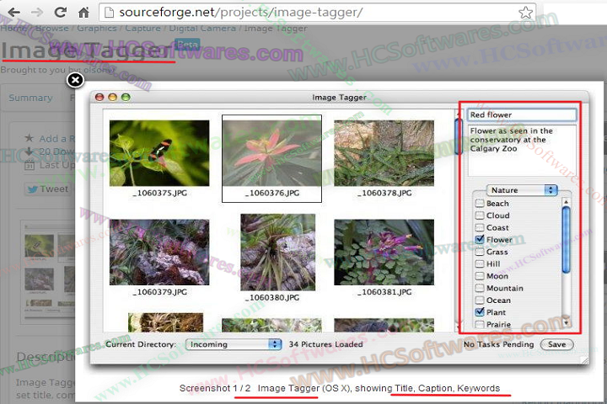The image size is (607, 404).
Task: Click the Red flower title field
Action: point(522,114)
